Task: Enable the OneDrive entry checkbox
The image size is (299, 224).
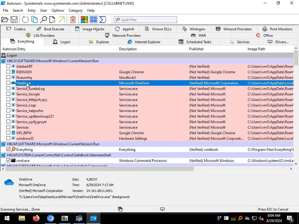Action: 8,83
